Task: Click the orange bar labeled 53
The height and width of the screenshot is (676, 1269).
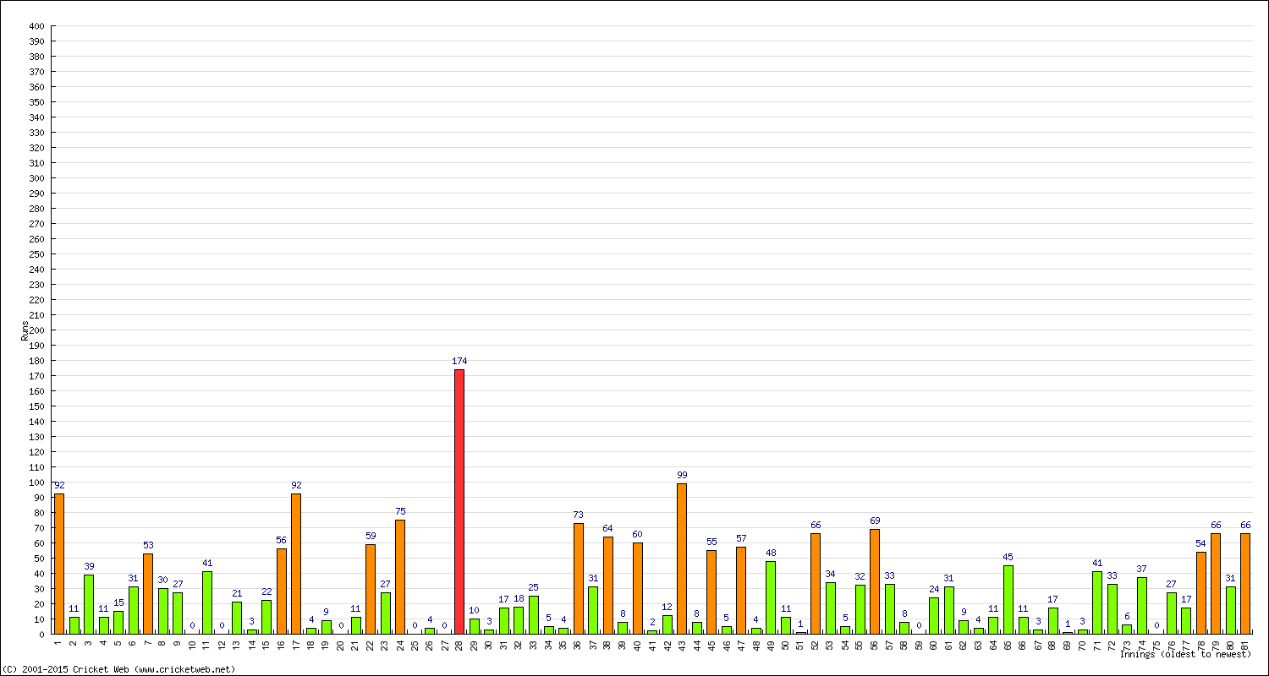Action: tap(148, 593)
